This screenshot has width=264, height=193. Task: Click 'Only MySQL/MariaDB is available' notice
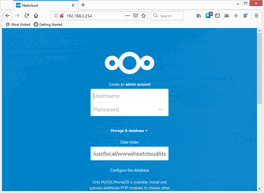tap(129, 185)
